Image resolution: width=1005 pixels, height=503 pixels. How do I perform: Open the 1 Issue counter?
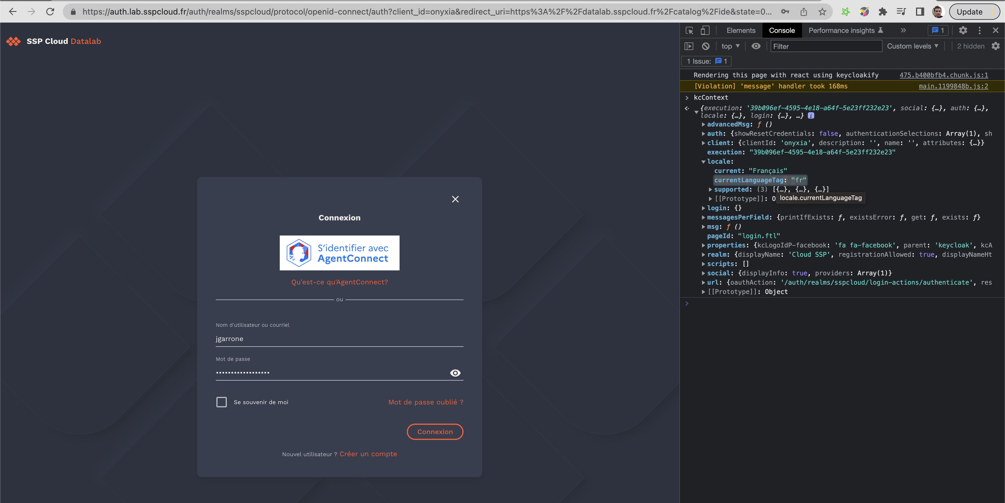tap(706, 61)
